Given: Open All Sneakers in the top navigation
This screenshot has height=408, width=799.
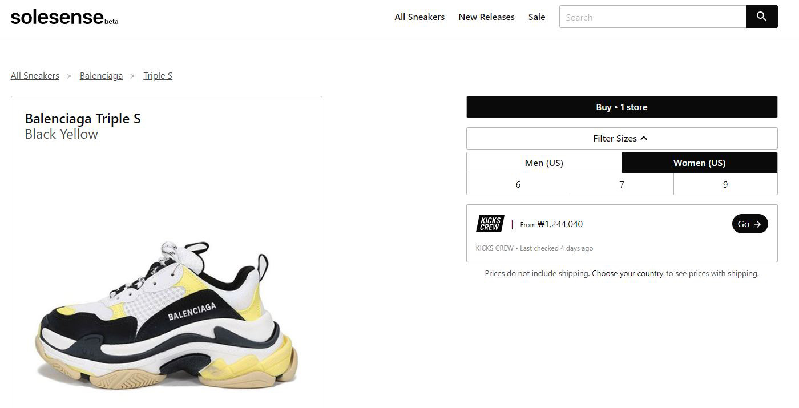Looking at the screenshot, I should [x=419, y=17].
